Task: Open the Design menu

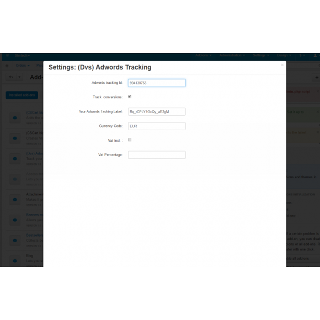Action: (284, 55)
